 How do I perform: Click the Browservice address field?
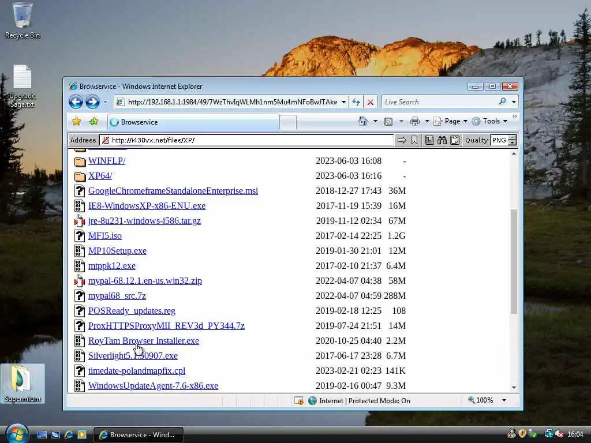[x=247, y=140]
